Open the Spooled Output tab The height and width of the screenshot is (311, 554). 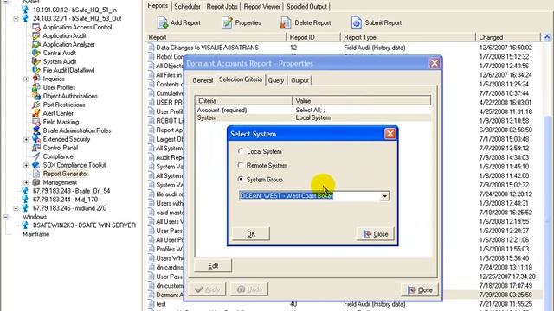click(306, 7)
